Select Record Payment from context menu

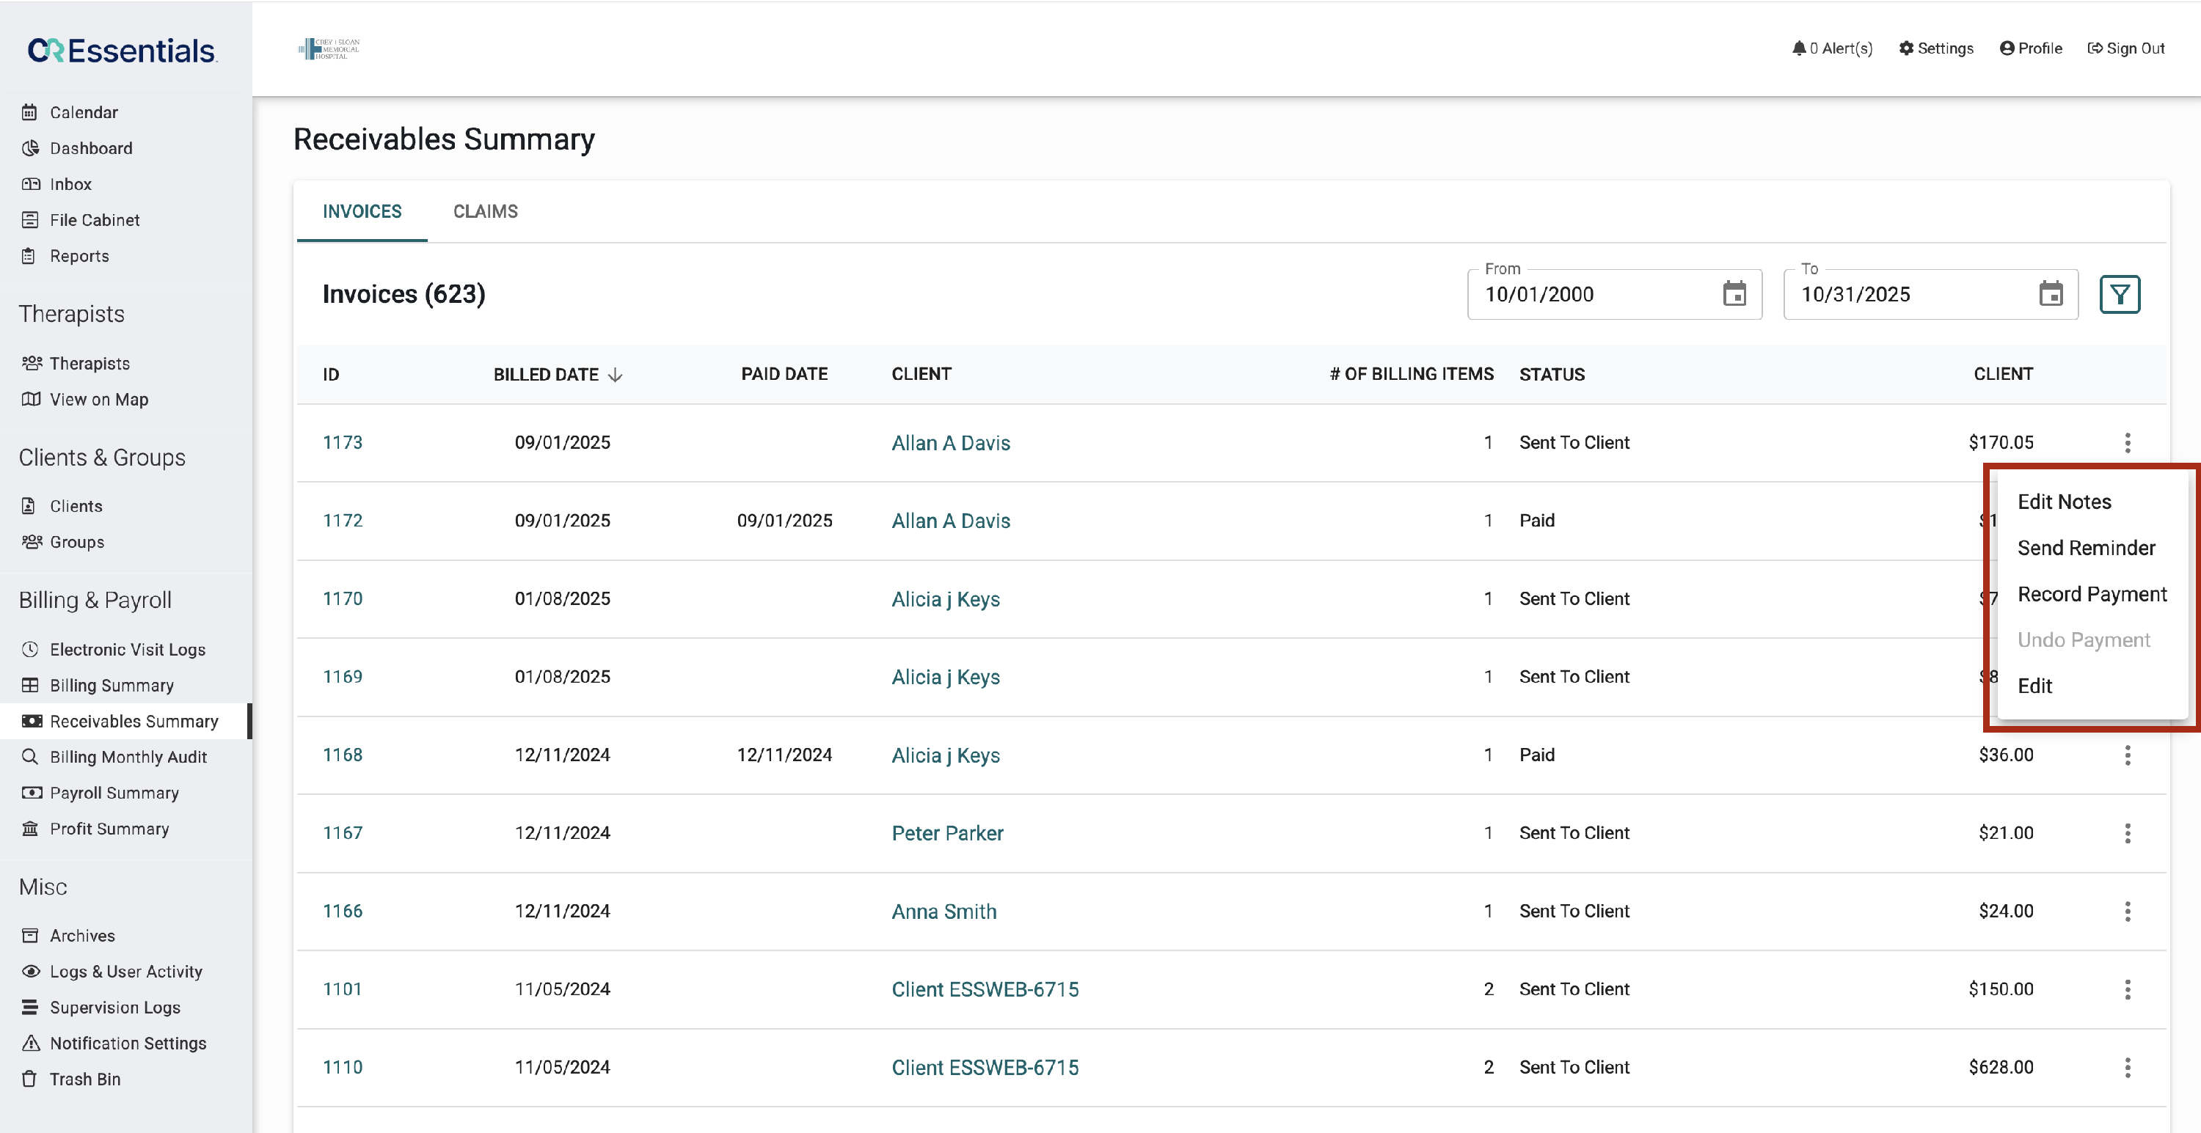(x=2092, y=594)
